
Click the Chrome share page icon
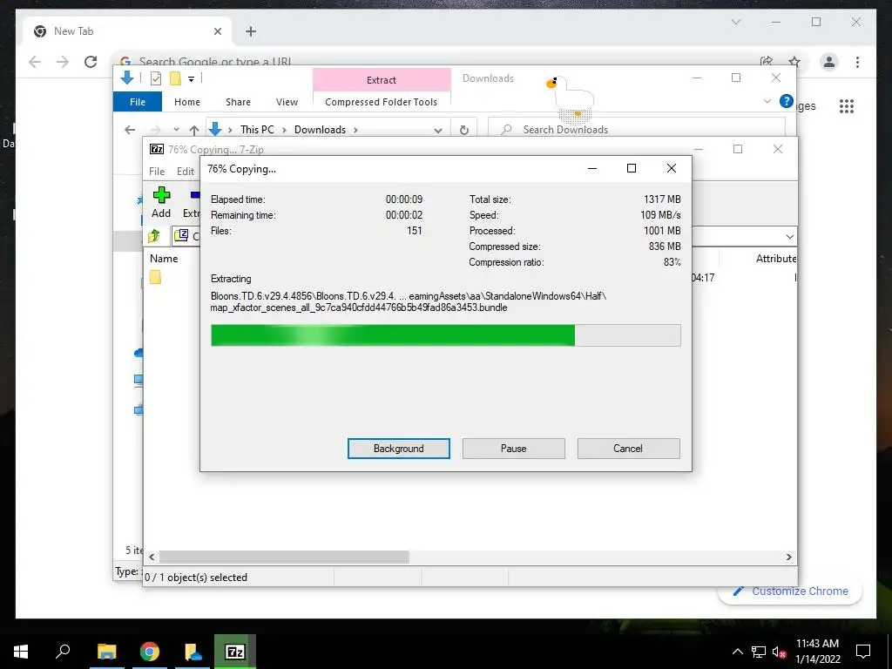point(767,62)
